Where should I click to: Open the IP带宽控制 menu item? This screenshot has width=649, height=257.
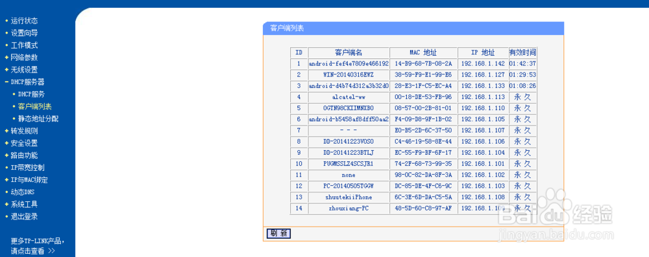click(x=27, y=168)
